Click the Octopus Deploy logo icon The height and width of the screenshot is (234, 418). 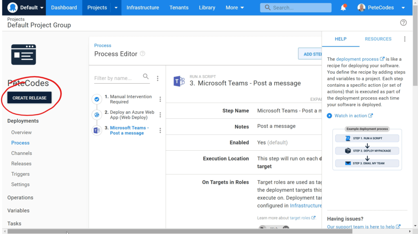(12, 7)
